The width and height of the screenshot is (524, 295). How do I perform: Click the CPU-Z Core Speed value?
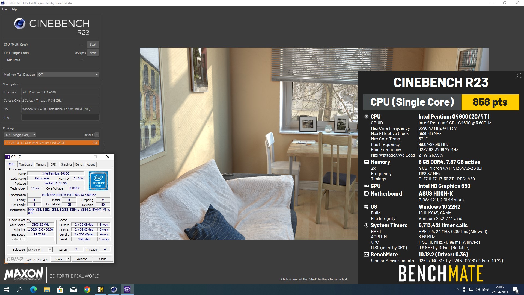[41, 225]
